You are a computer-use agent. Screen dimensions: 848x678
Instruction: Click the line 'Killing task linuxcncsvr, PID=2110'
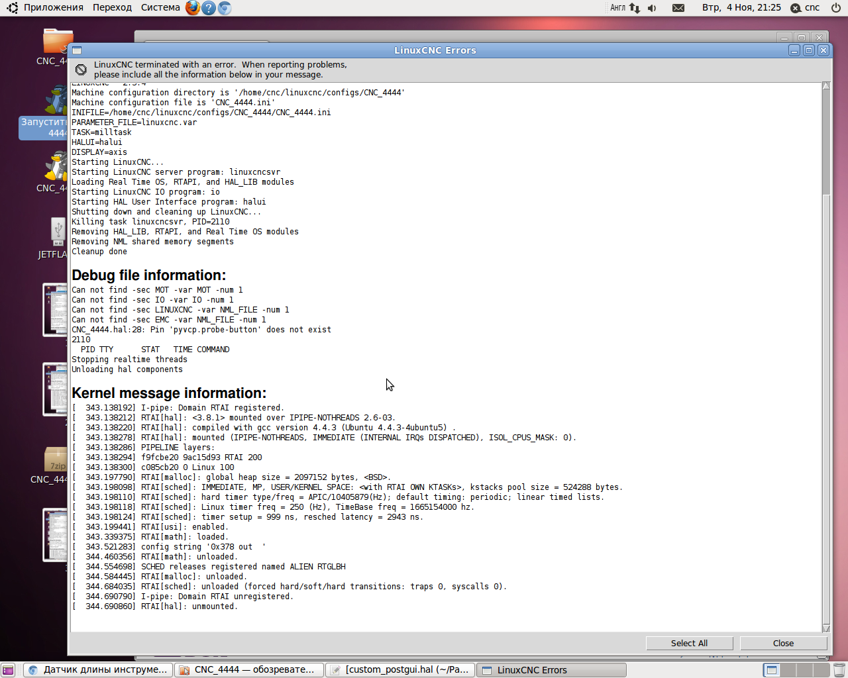coord(150,222)
